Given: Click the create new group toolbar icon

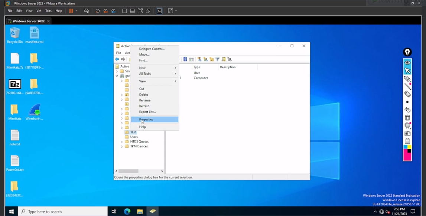Looking at the screenshot, I should 205,59.
